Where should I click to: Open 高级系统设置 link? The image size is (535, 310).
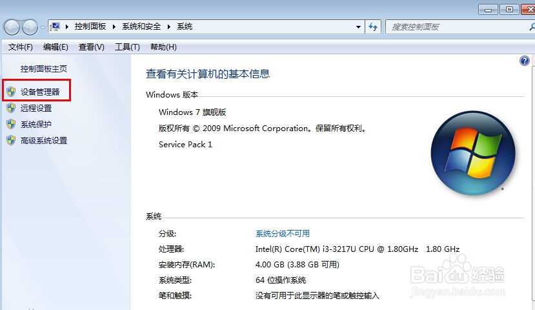click(44, 141)
